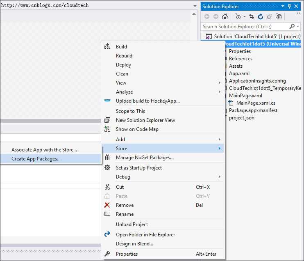Click the red X Remove icon
The height and width of the screenshot is (261, 304).
(x=107, y=205)
